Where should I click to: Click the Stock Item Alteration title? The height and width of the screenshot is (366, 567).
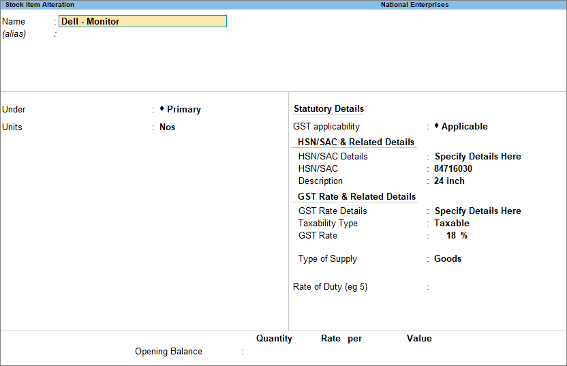point(40,5)
